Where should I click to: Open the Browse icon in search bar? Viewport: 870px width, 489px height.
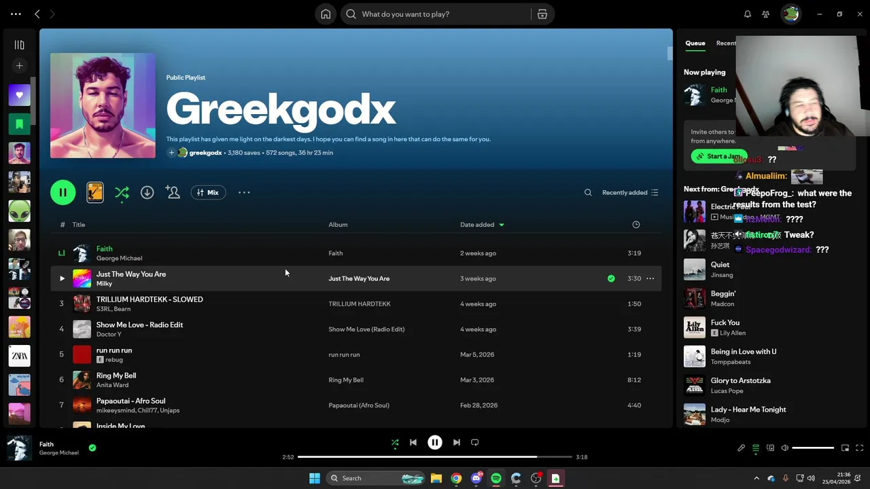[542, 14]
